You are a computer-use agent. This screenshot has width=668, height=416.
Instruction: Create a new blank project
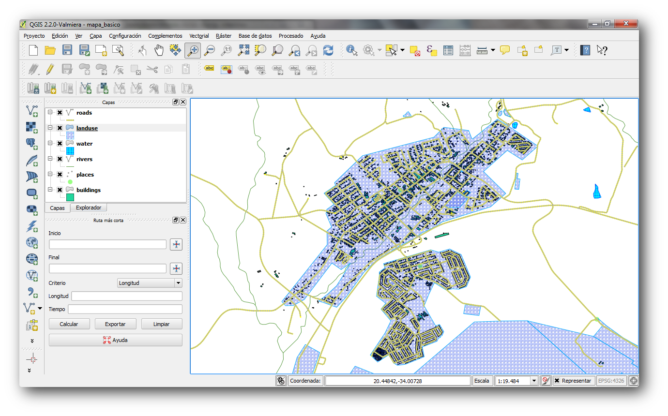[x=33, y=50]
